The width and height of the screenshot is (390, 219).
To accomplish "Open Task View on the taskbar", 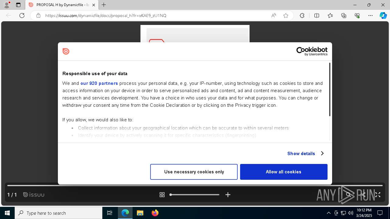I will coord(110,213).
